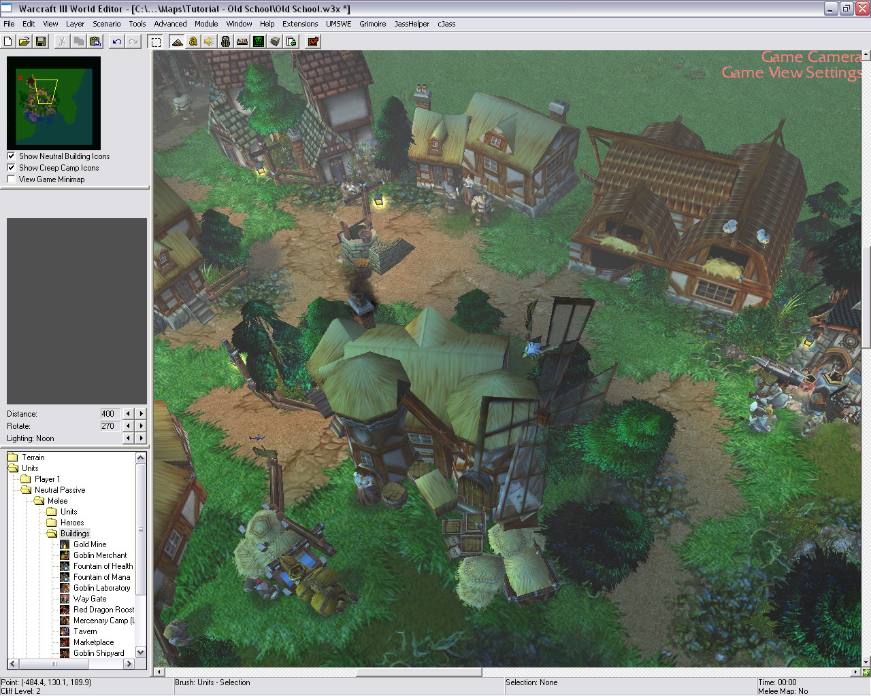Open the Scenario menu
The image size is (871, 696).
pyautogui.click(x=106, y=24)
